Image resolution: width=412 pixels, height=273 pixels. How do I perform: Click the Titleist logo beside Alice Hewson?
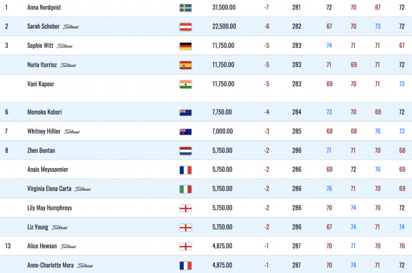click(68, 246)
